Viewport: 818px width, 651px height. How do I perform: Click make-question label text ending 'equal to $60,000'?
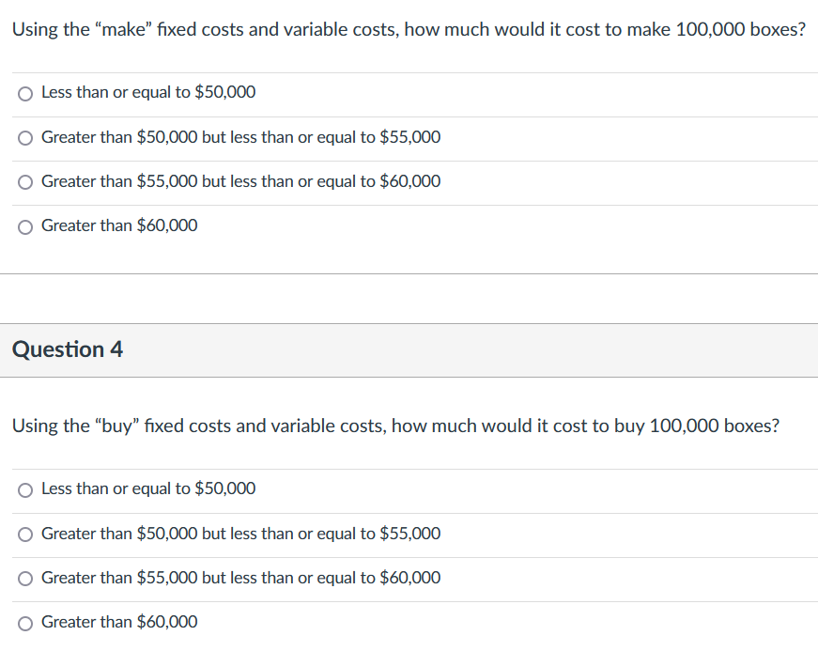tap(241, 181)
